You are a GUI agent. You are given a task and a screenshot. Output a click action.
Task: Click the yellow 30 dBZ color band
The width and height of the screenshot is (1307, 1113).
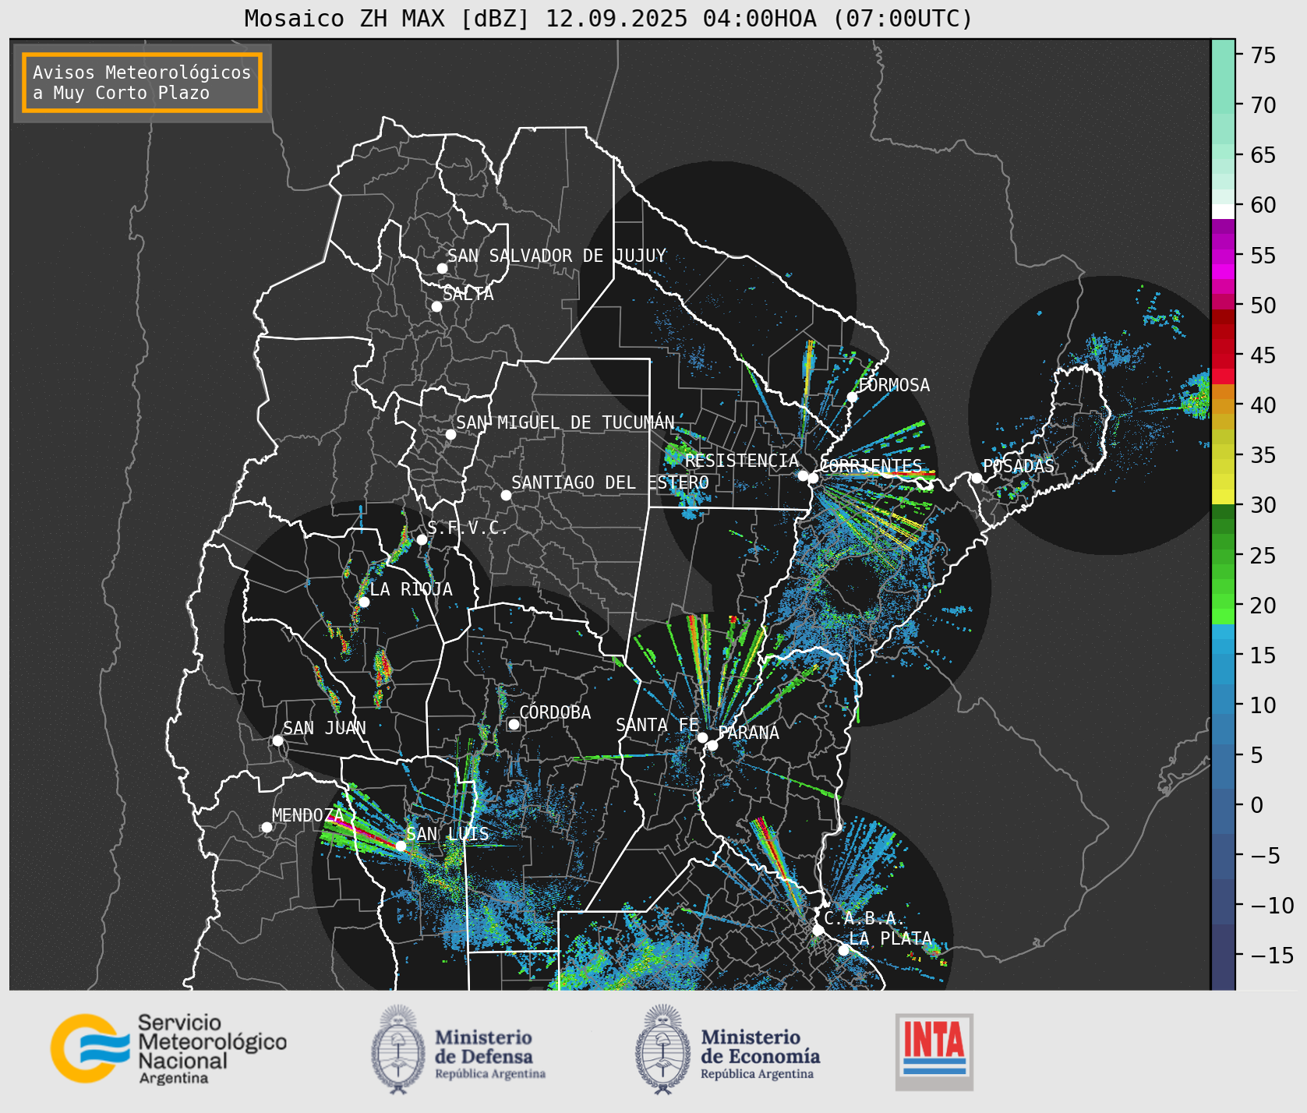click(1223, 496)
